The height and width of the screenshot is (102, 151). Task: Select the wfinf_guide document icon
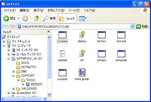click(82, 72)
